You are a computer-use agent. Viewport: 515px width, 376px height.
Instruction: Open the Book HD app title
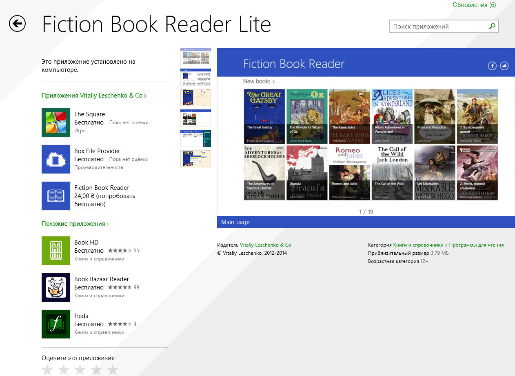click(x=86, y=243)
